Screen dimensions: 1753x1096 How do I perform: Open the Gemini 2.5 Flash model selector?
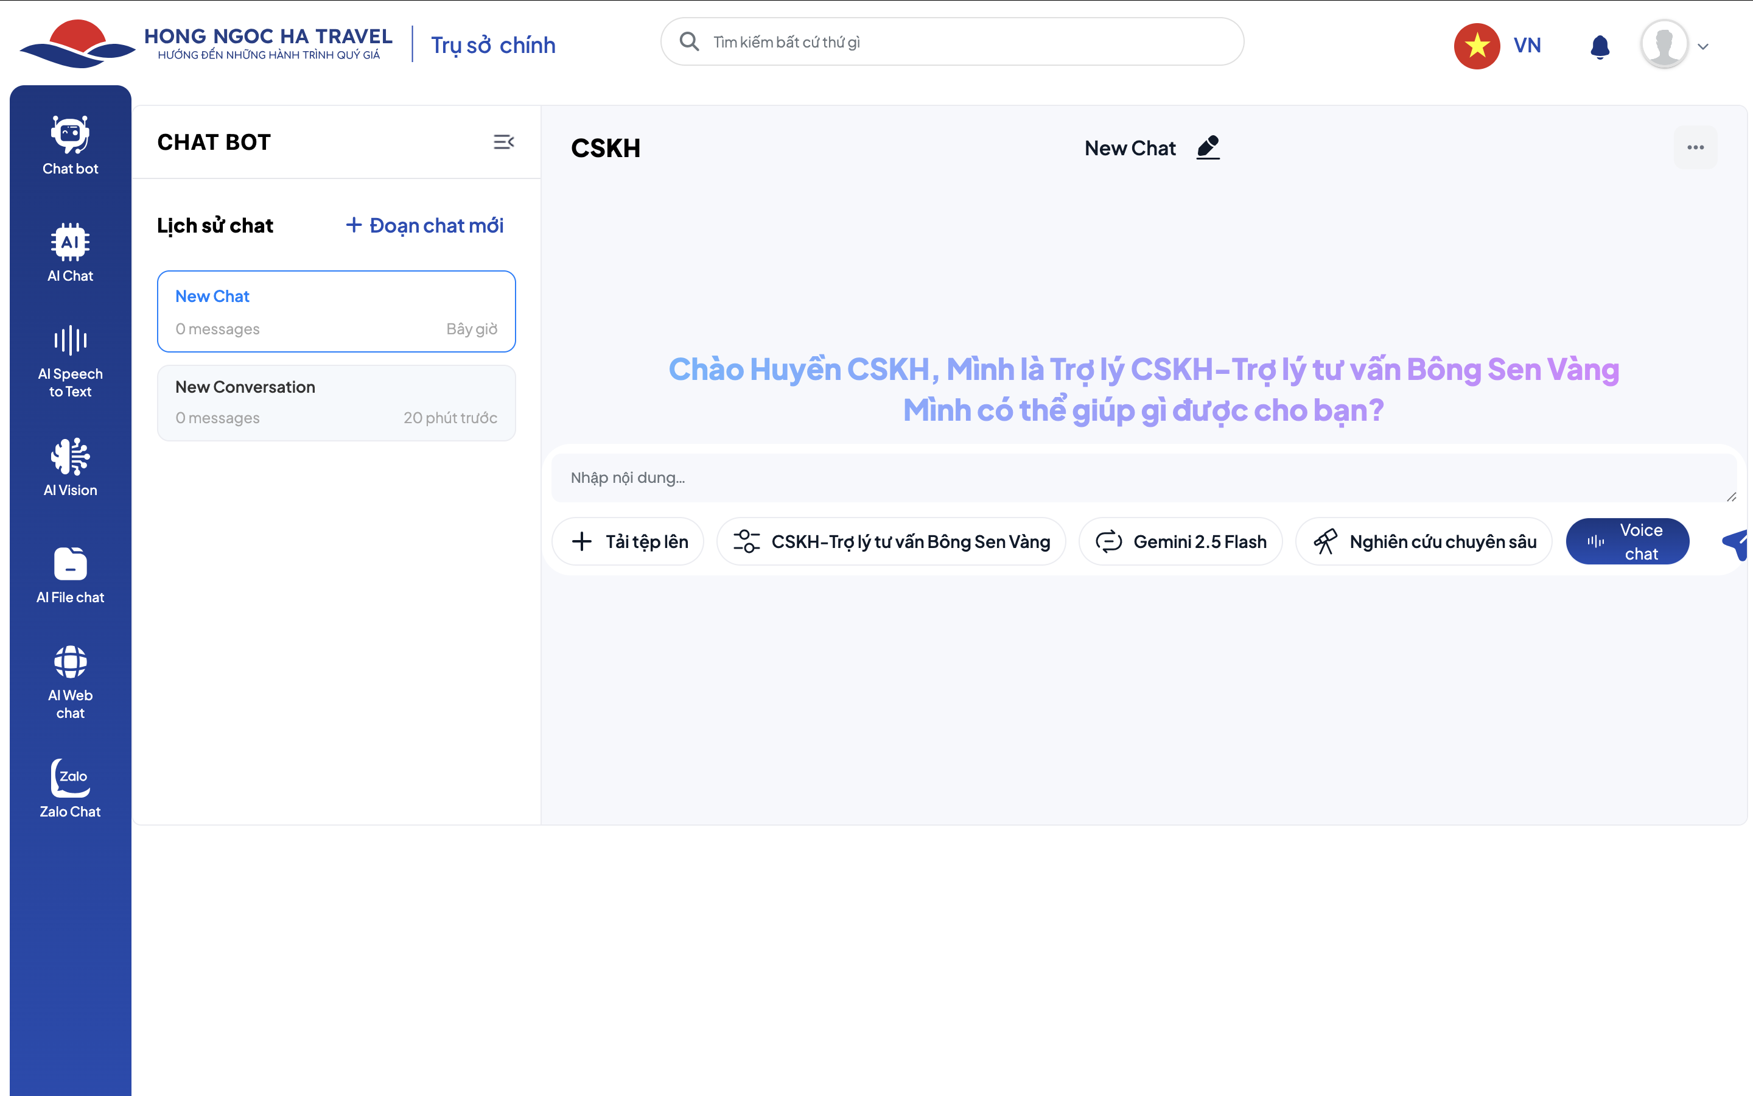[x=1180, y=541]
